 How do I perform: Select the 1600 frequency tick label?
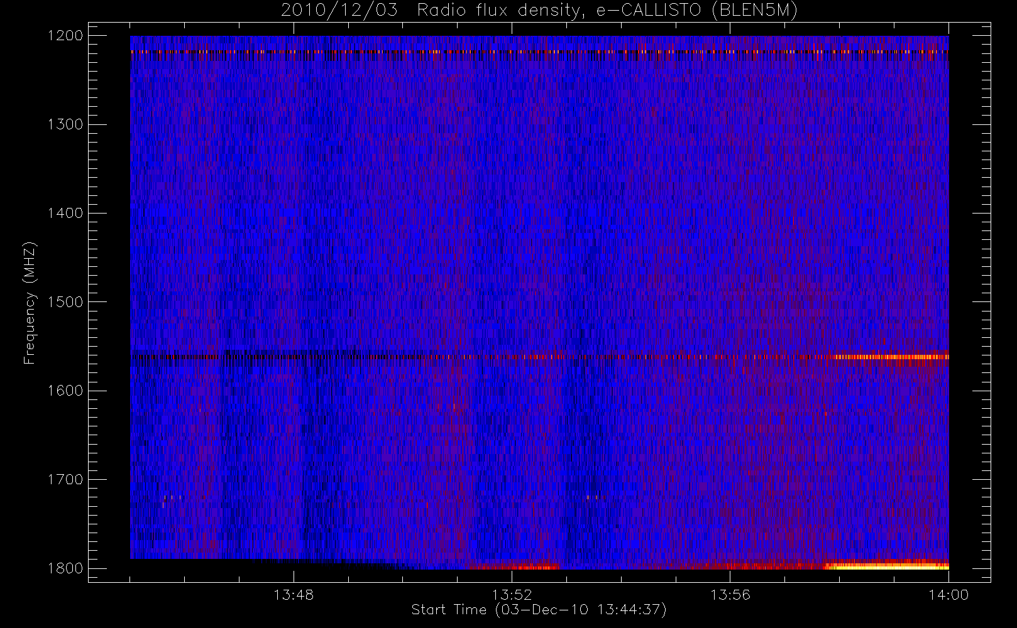[65, 391]
